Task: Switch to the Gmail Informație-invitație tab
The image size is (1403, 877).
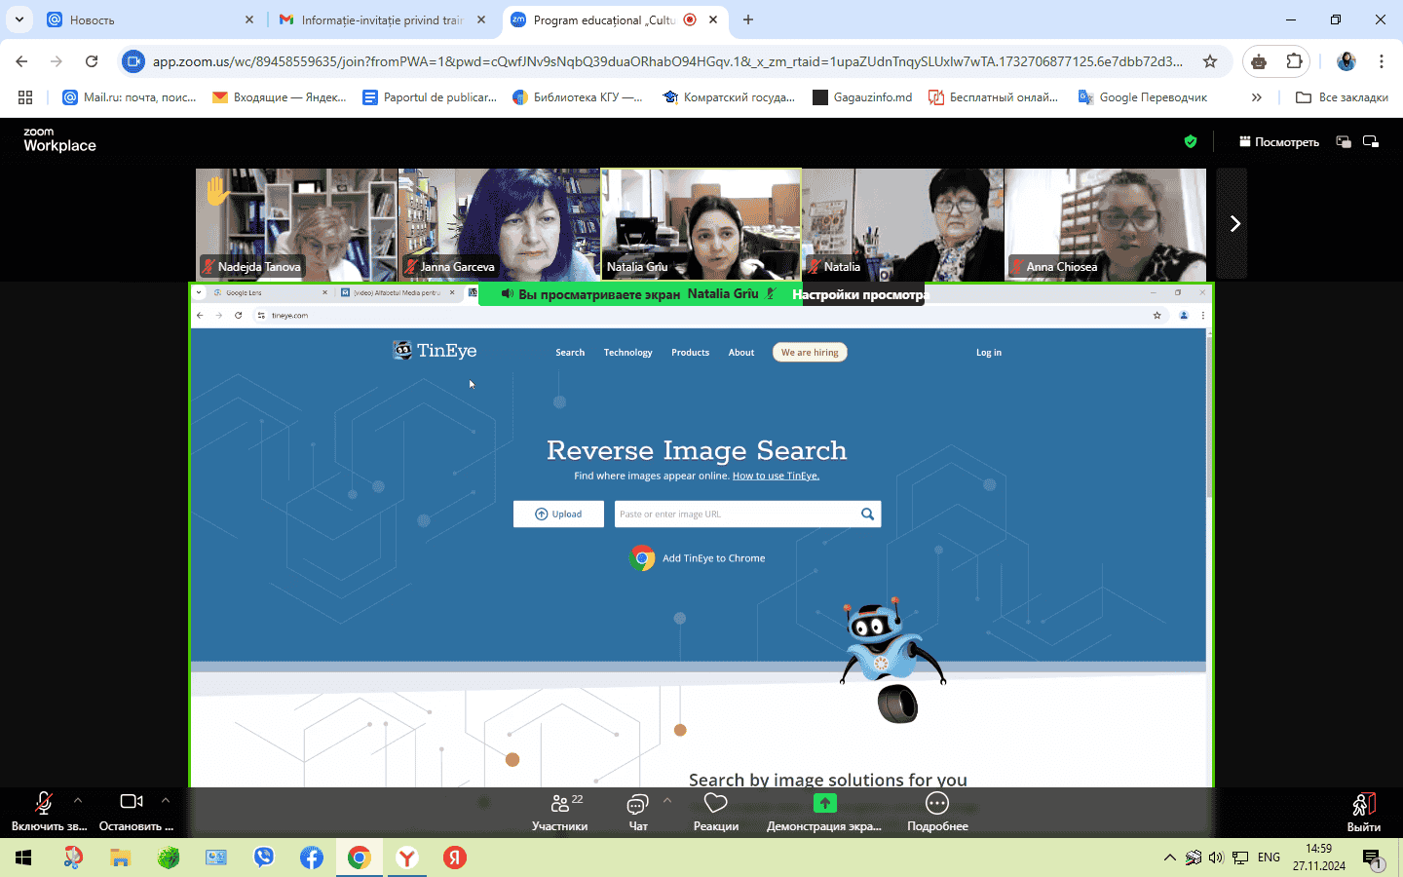Action: [380, 19]
